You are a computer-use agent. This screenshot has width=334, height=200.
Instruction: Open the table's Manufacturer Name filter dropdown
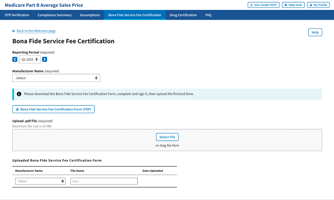(x=40, y=181)
